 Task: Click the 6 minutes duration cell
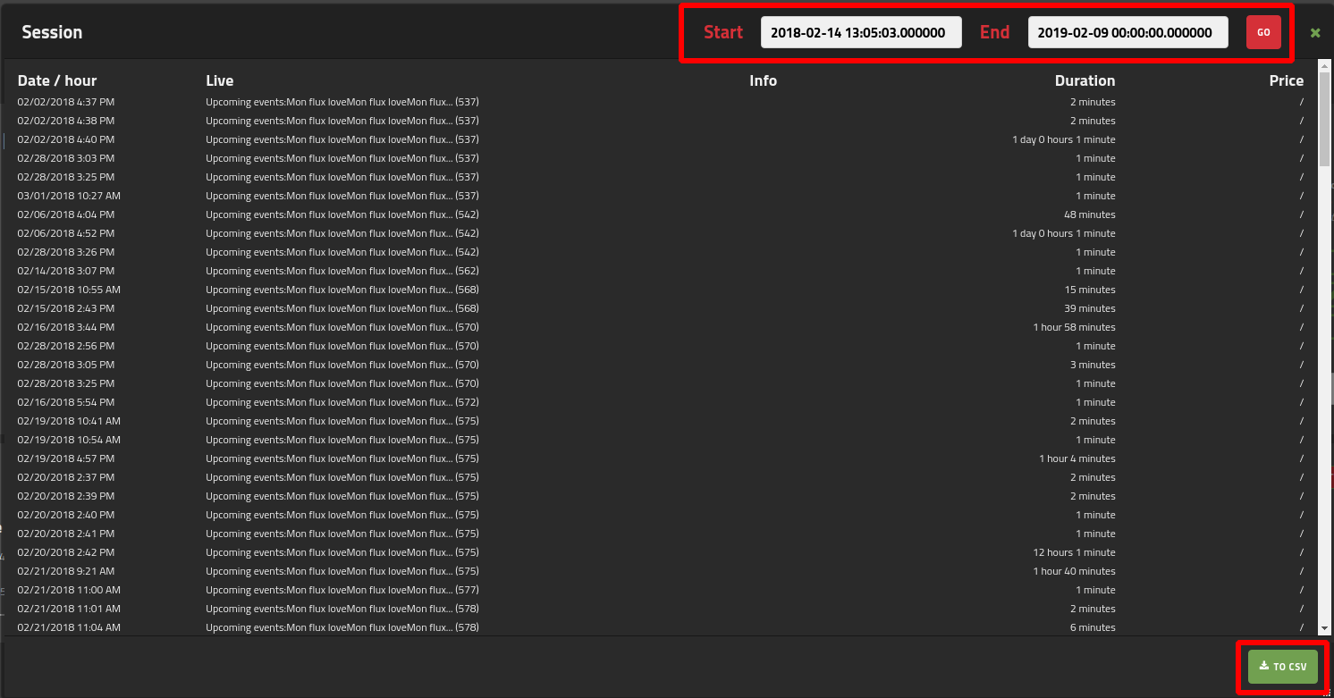1093,627
